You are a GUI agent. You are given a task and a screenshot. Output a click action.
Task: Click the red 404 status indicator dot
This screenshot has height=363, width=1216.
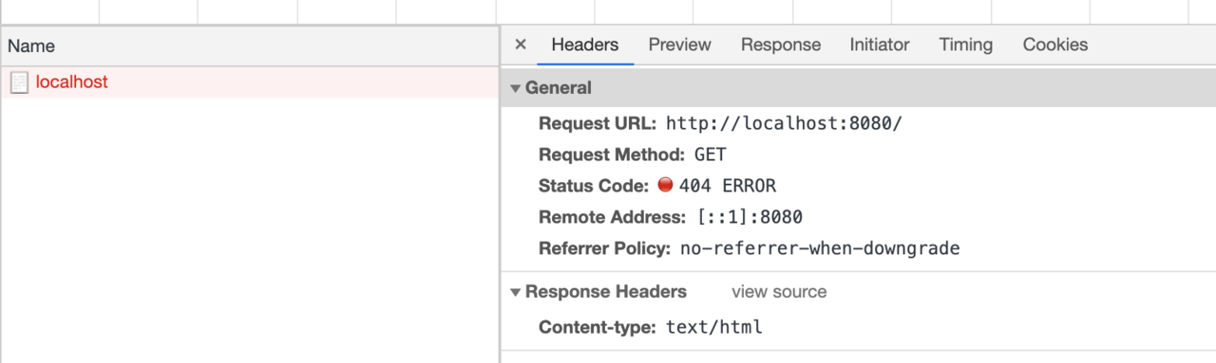665,185
